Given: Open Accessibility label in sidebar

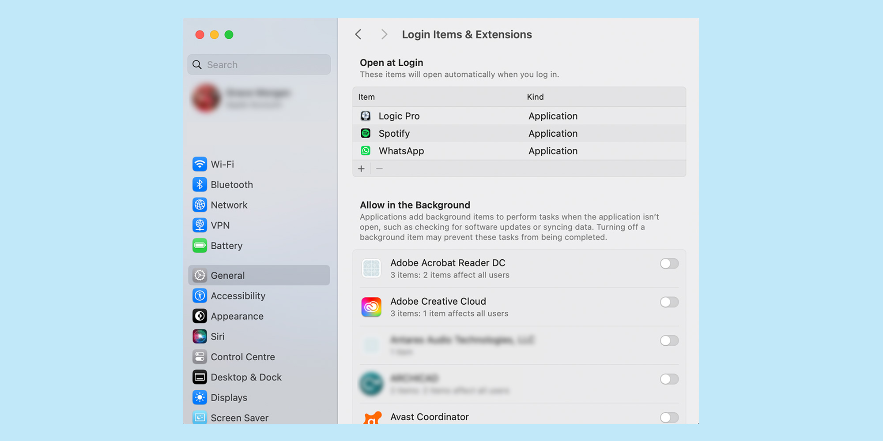Looking at the screenshot, I should [x=238, y=296].
